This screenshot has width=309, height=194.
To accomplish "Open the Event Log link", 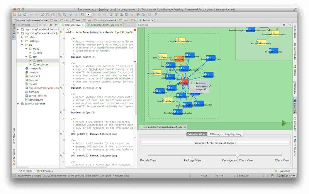I will (284, 171).
